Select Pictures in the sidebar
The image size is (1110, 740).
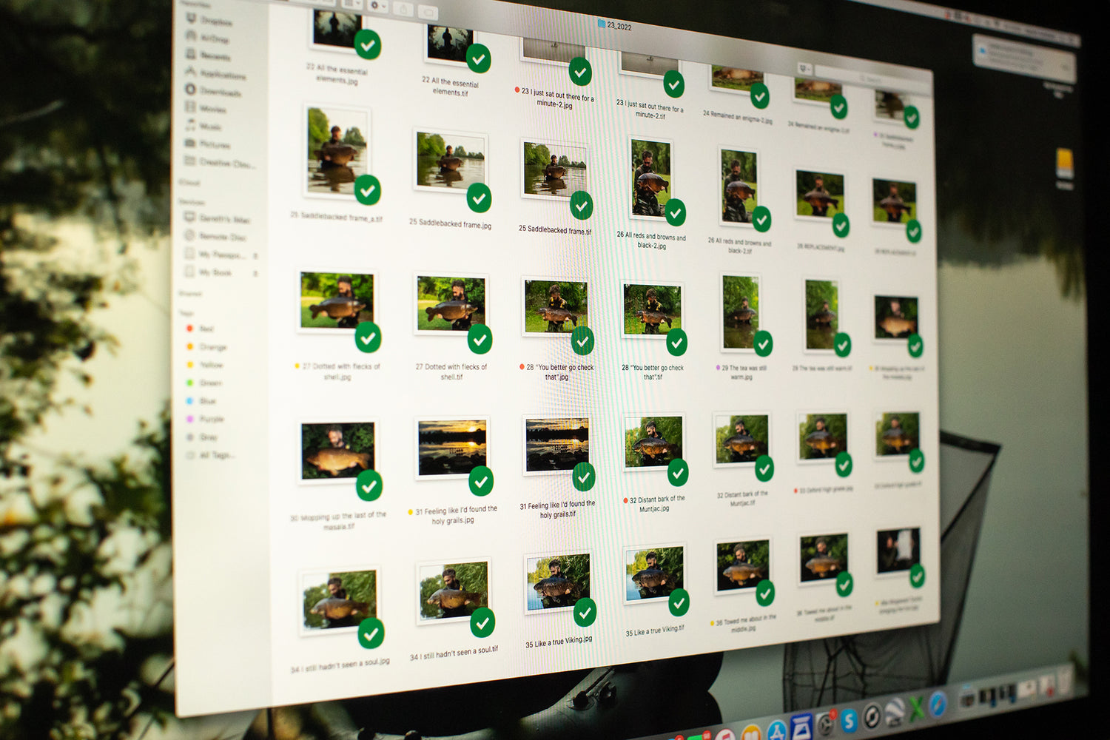pyautogui.click(x=191, y=143)
